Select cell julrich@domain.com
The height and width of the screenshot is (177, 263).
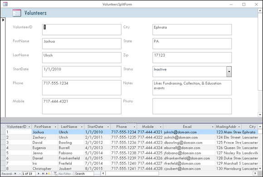[189, 132]
